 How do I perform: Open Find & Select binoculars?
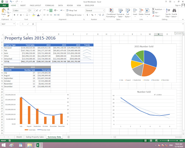[x=174, y=13]
